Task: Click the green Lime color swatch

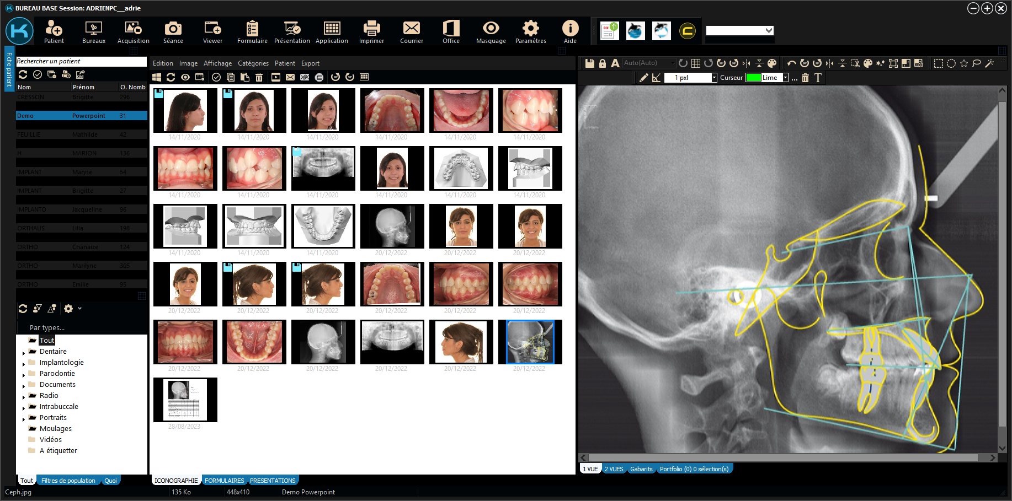Action: click(753, 78)
